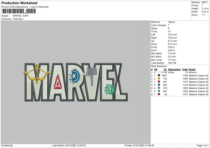Click thread code '1199' in stop 2
The image size is (210, 148).
pos(185,76)
